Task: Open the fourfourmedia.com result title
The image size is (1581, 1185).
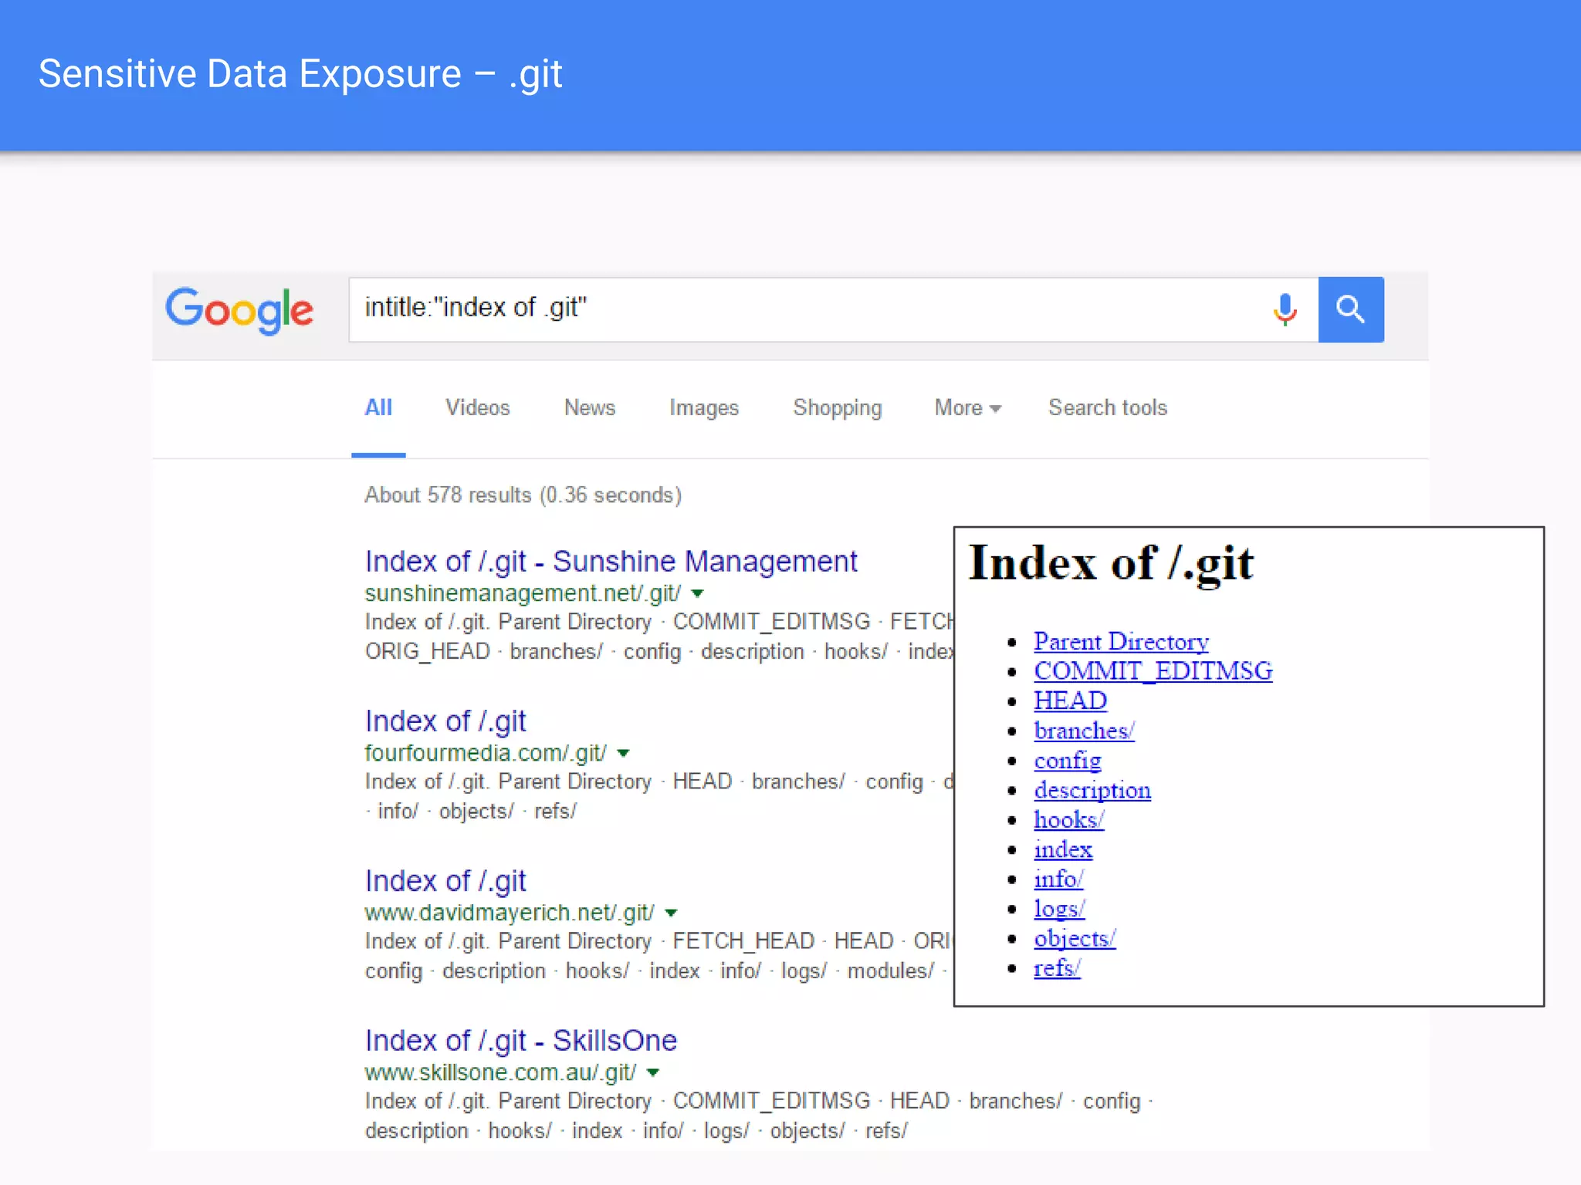Action: tap(445, 721)
